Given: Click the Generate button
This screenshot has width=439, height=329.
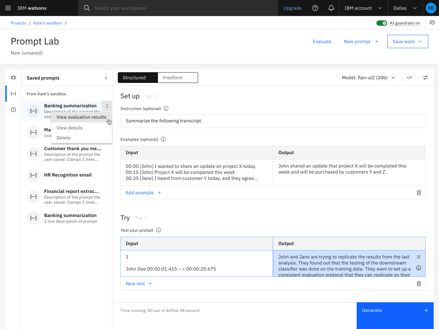Looking at the screenshot, I should (x=395, y=316).
